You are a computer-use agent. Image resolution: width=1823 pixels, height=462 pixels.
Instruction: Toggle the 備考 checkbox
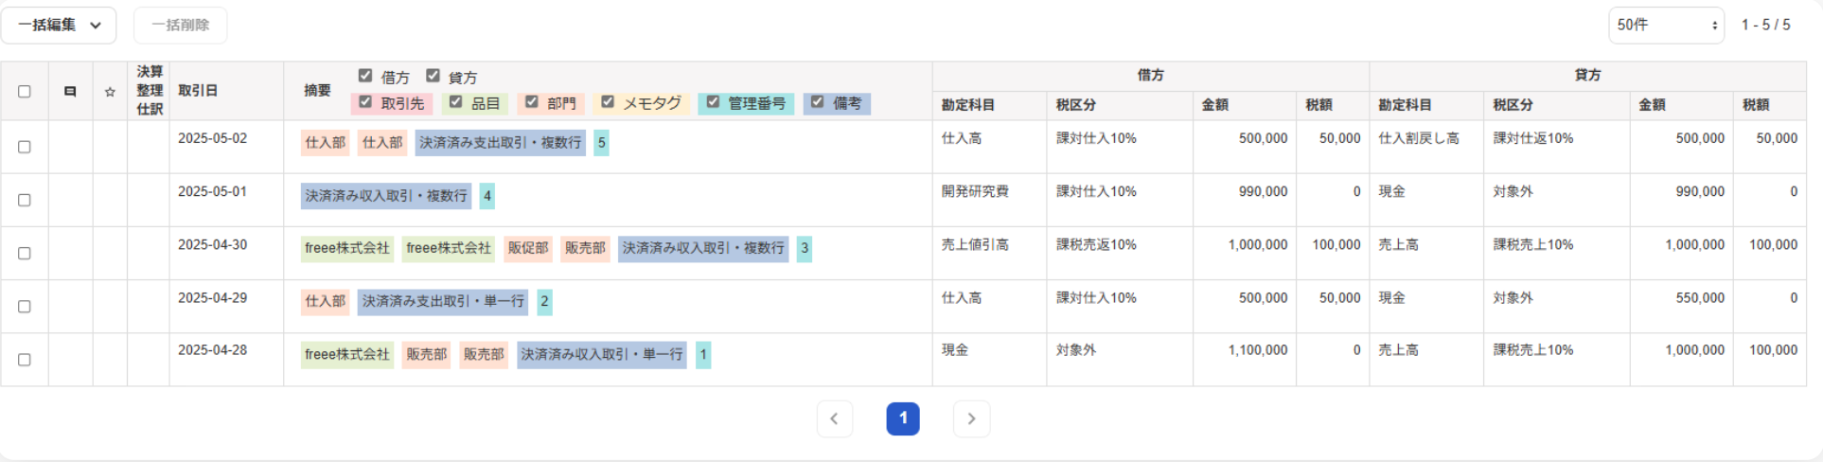(818, 102)
